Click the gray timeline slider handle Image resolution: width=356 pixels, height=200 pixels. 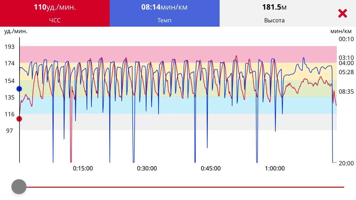pos(19,187)
